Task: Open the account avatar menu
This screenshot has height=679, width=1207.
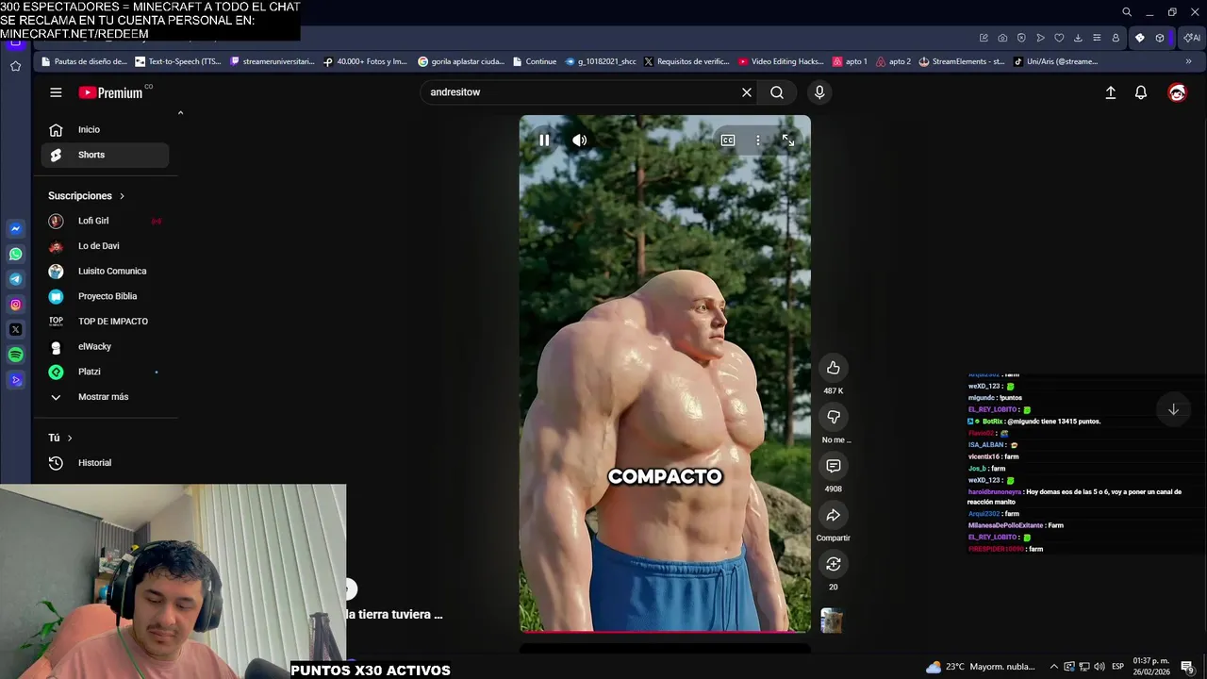Action: [x=1177, y=92]
